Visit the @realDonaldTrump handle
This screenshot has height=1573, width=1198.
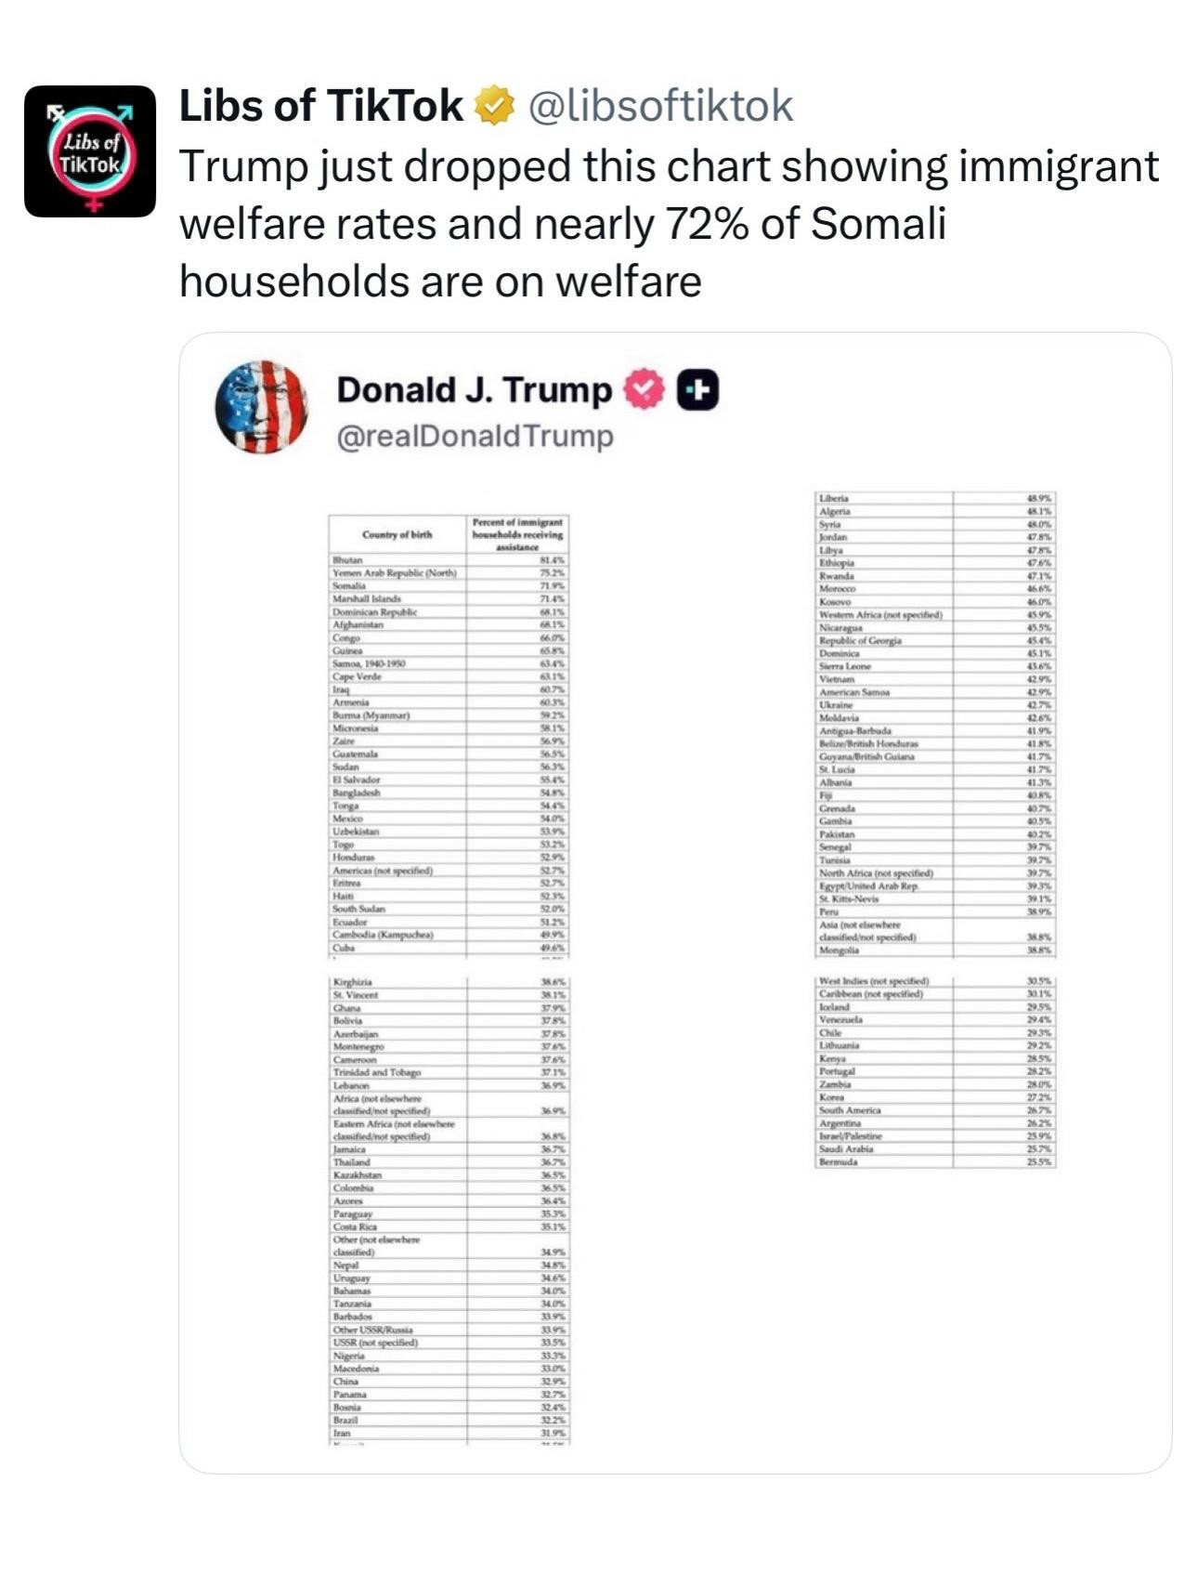click(475, 437)
